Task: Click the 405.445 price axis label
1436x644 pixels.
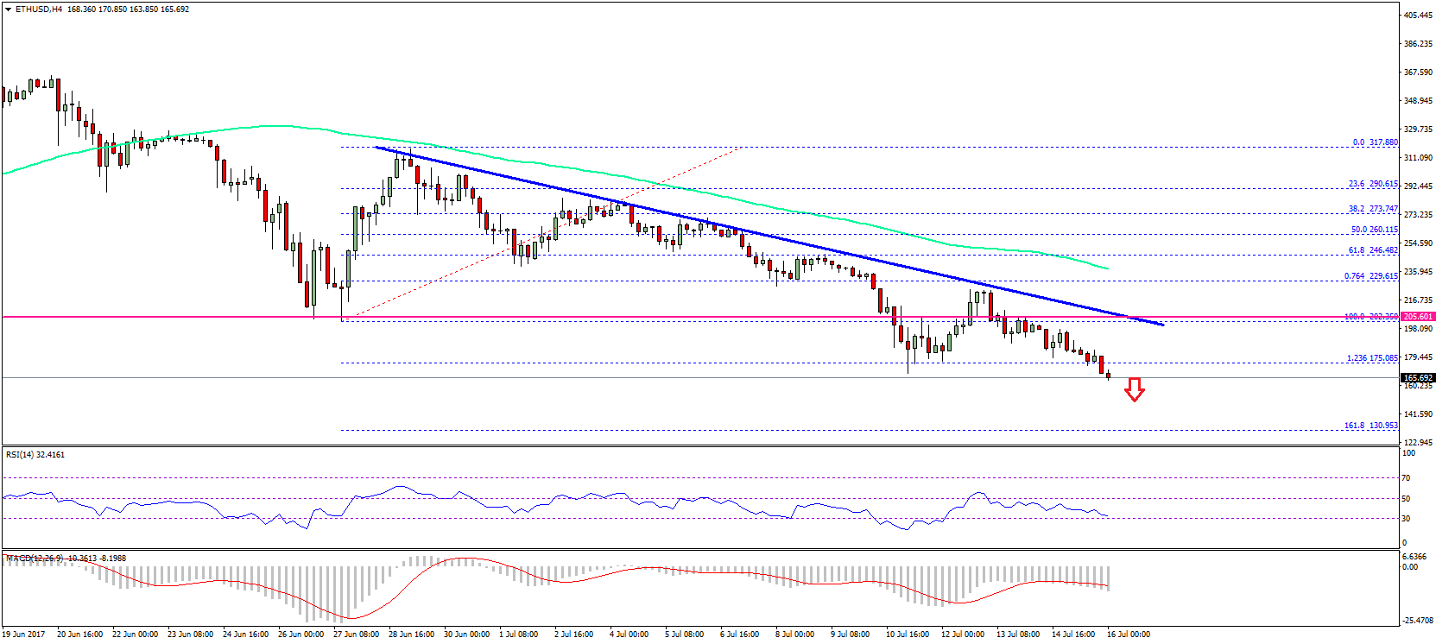Action: [1419, 16]
